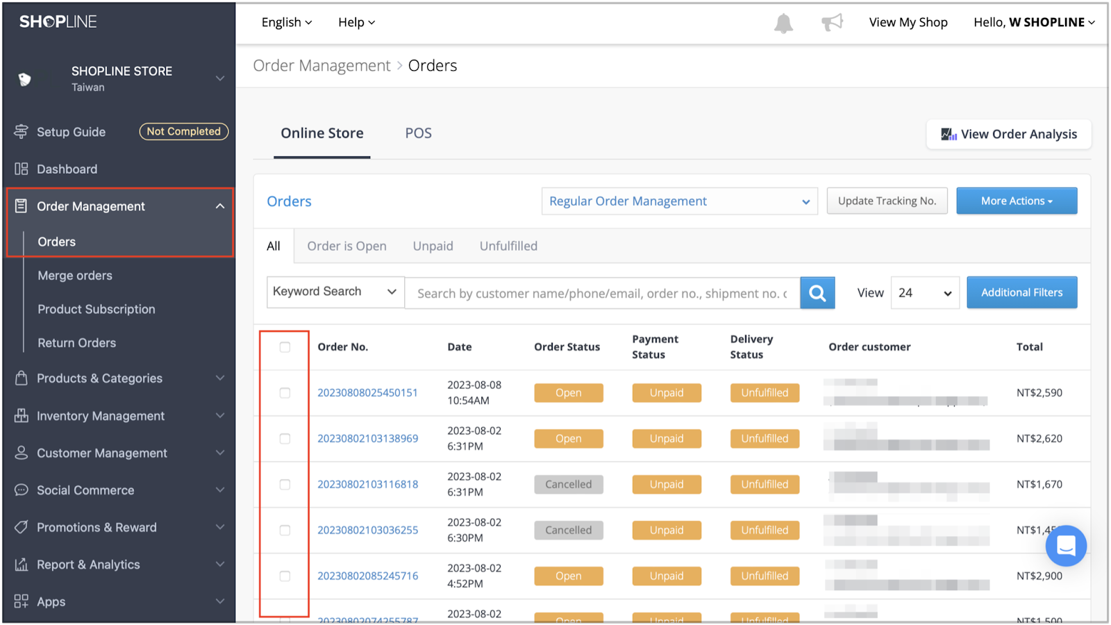Click the Not Completed badge
The width and height of the screenshot is (1111, 625).
click(x=183, y=131)
